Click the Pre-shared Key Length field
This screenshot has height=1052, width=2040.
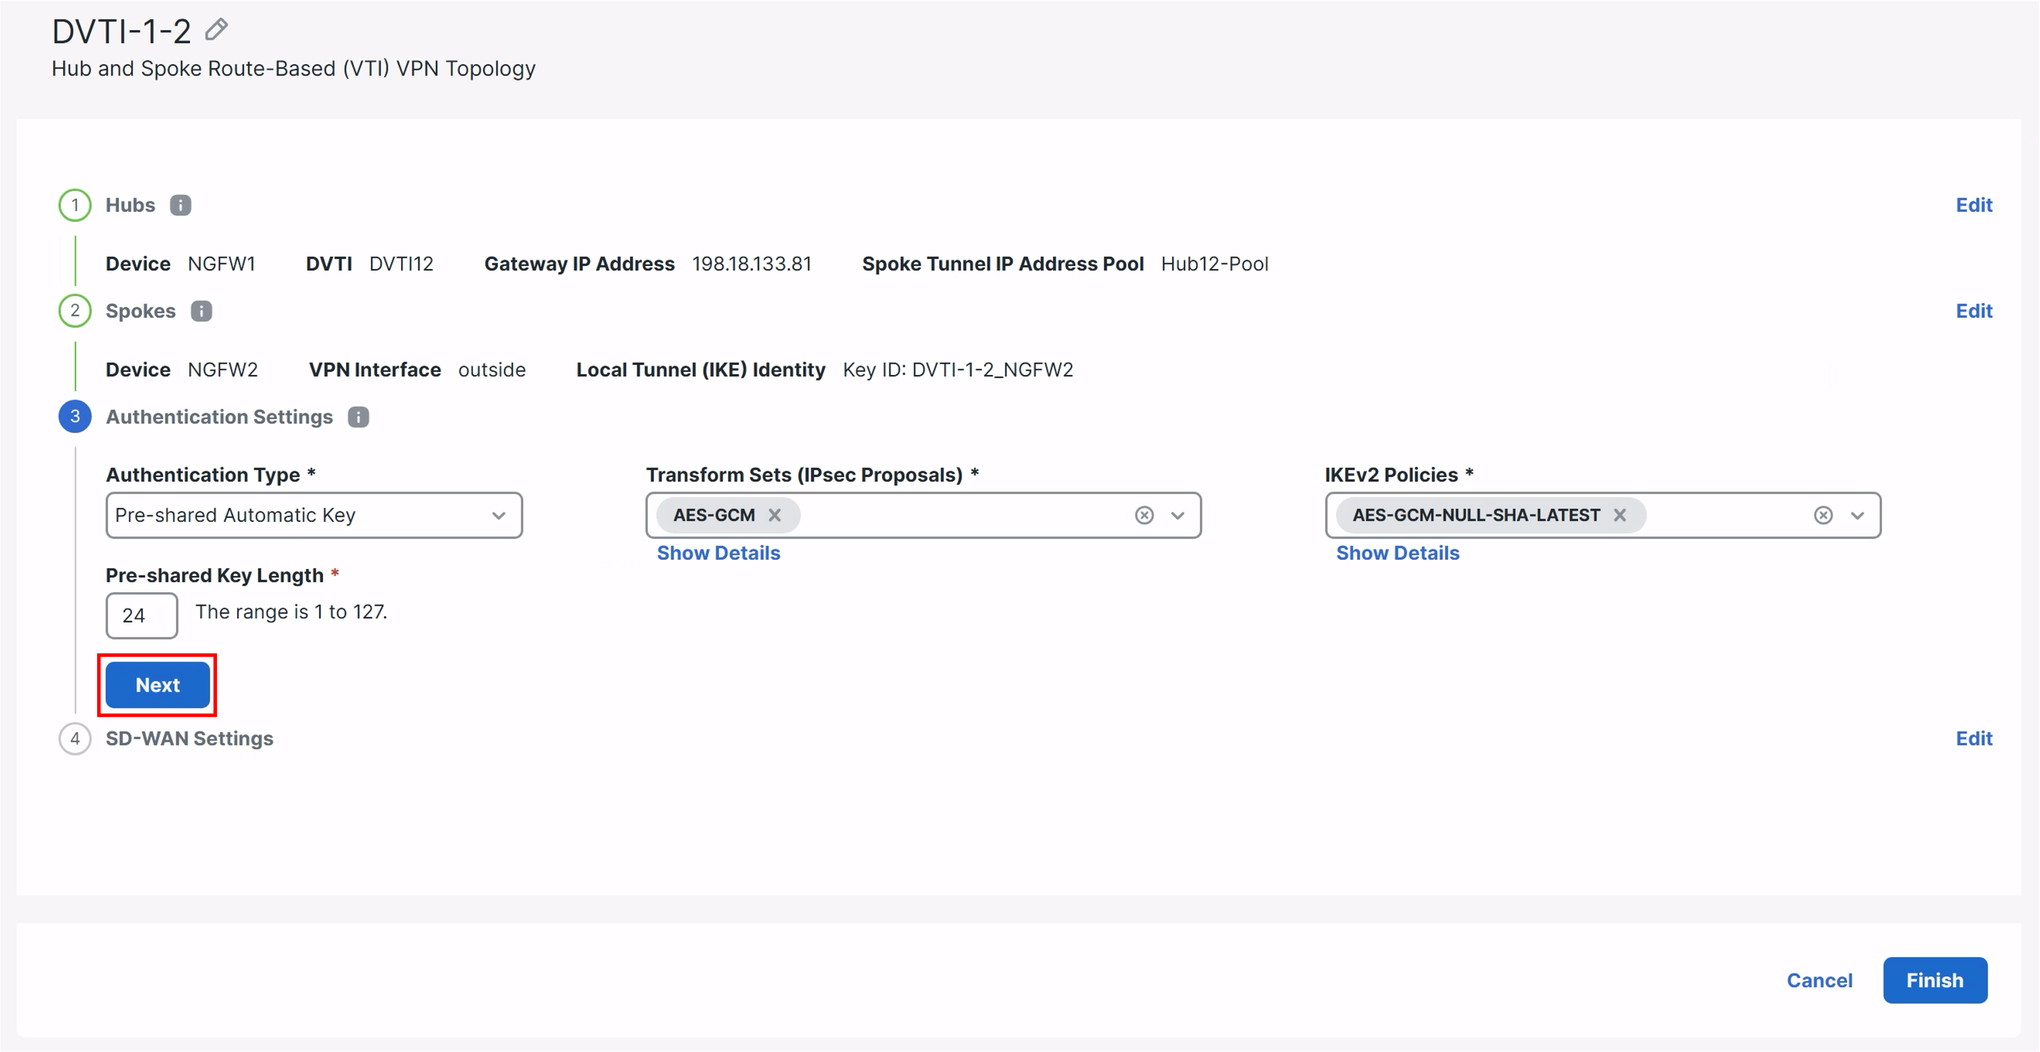coord(142,615)
